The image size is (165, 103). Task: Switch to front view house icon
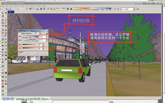tap(54, 9)
